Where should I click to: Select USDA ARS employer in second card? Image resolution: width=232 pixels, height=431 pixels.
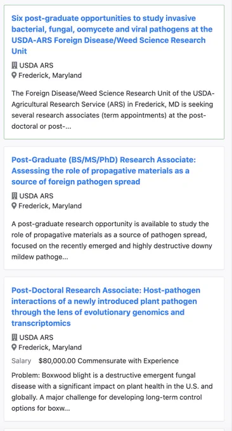click(36, 196)
